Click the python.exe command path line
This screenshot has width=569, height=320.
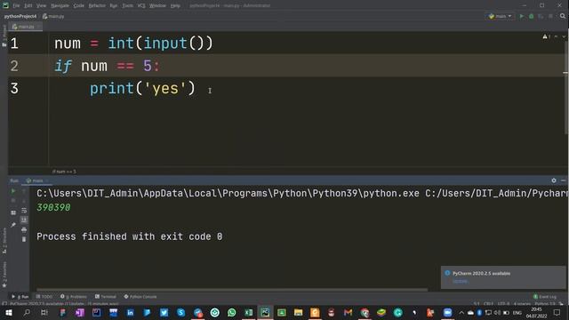302,194
